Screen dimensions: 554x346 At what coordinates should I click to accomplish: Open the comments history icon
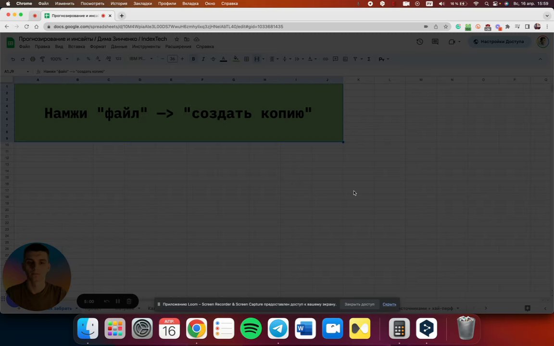(435, 42)
